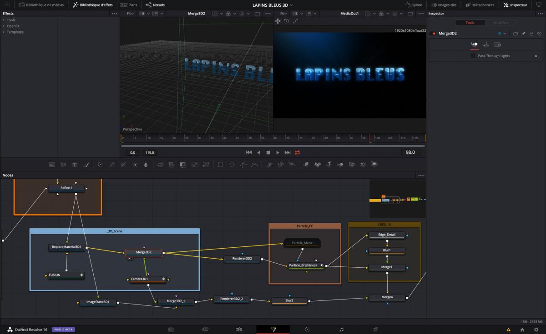The height and width of the screenshot is (334, 546).
Task: Jump to last frame
Action: [288, 152]
